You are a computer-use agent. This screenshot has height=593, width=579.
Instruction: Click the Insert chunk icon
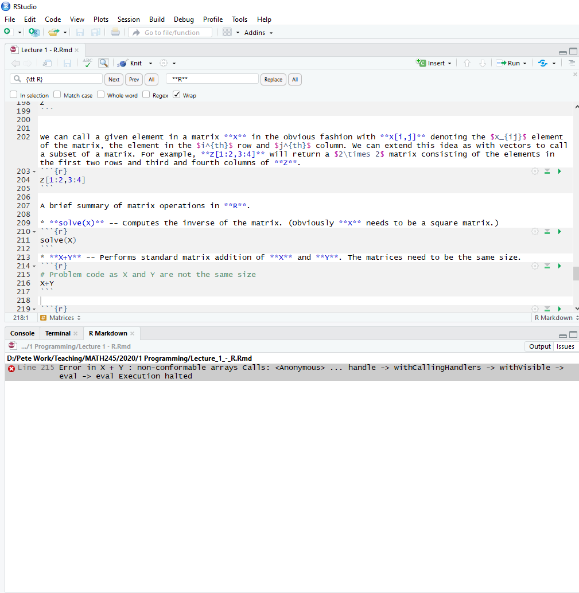pyautogui.click(x=422, y=63)
